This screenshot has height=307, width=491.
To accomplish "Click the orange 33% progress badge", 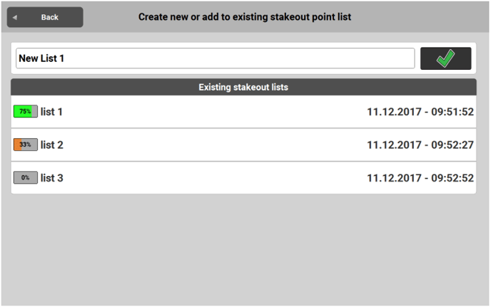I will 25,145.
